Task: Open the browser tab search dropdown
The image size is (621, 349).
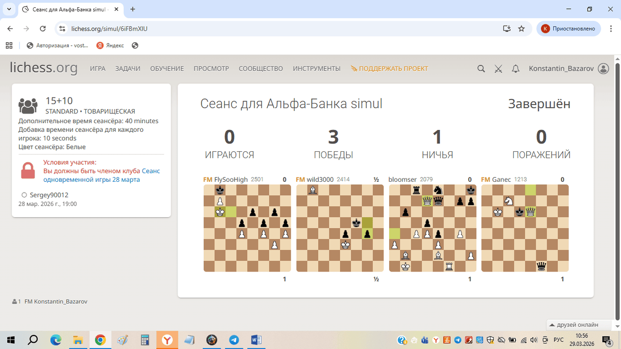Action: click(9, 9)
